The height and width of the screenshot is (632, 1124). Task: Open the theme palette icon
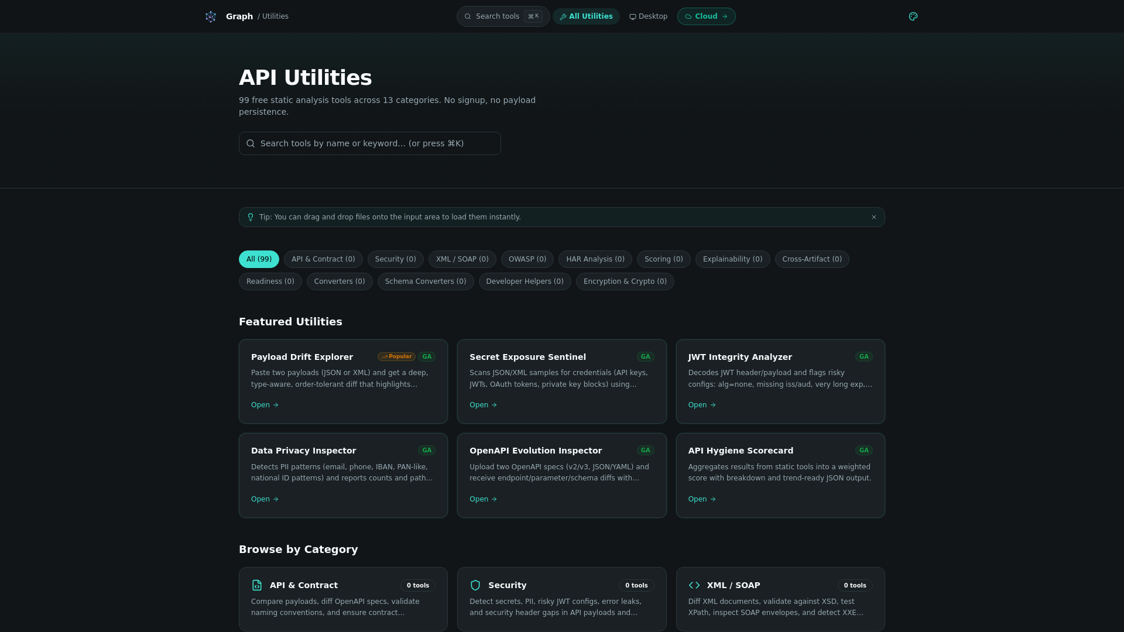coord(913,16)
